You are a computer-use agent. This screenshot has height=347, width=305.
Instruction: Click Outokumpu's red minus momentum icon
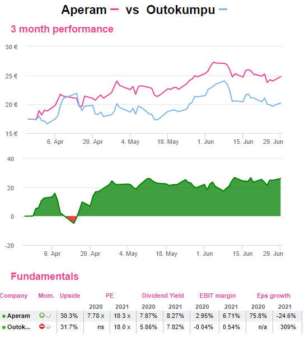tap(42, 326)
